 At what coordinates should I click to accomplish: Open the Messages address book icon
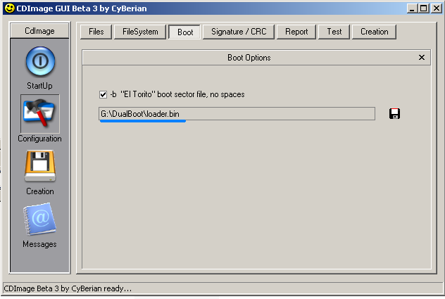pyautogui.click(x=40, y=219)
